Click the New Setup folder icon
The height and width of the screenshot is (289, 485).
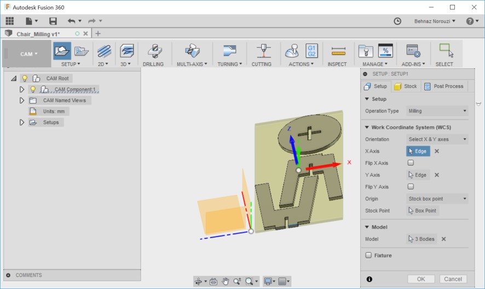[x=62, y=51]
